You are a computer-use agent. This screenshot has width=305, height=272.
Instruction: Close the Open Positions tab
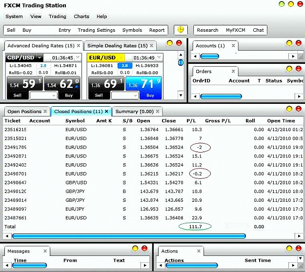click(x=45, y=111)
